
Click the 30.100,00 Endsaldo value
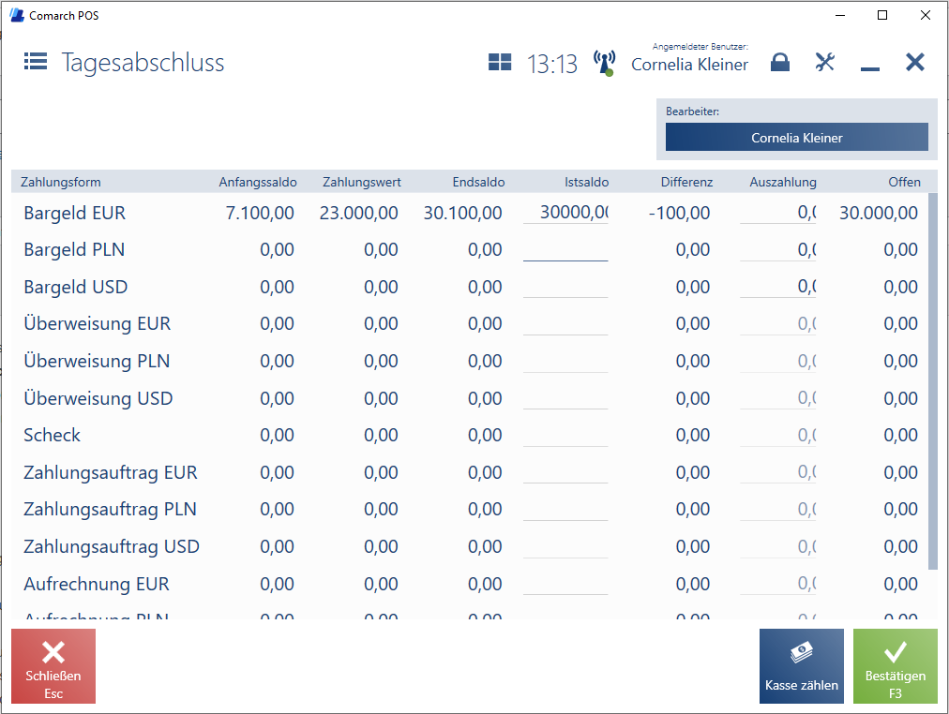(x=463, y=213)
